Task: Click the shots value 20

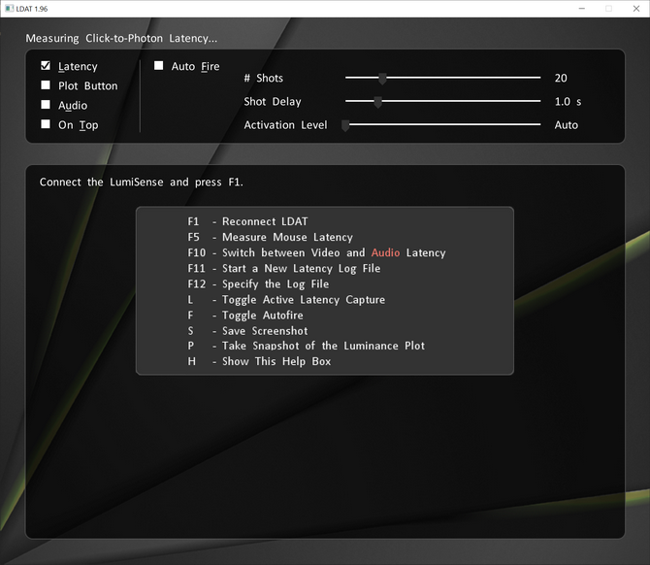Action: 561,78
